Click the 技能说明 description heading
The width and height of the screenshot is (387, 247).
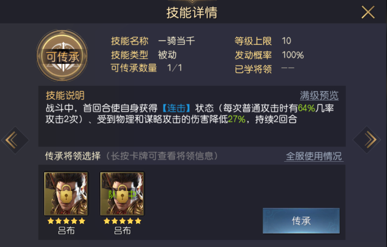point(65,95)
